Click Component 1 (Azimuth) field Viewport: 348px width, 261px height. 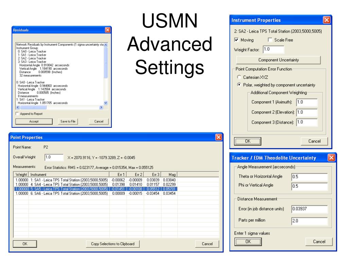[307, 102]
